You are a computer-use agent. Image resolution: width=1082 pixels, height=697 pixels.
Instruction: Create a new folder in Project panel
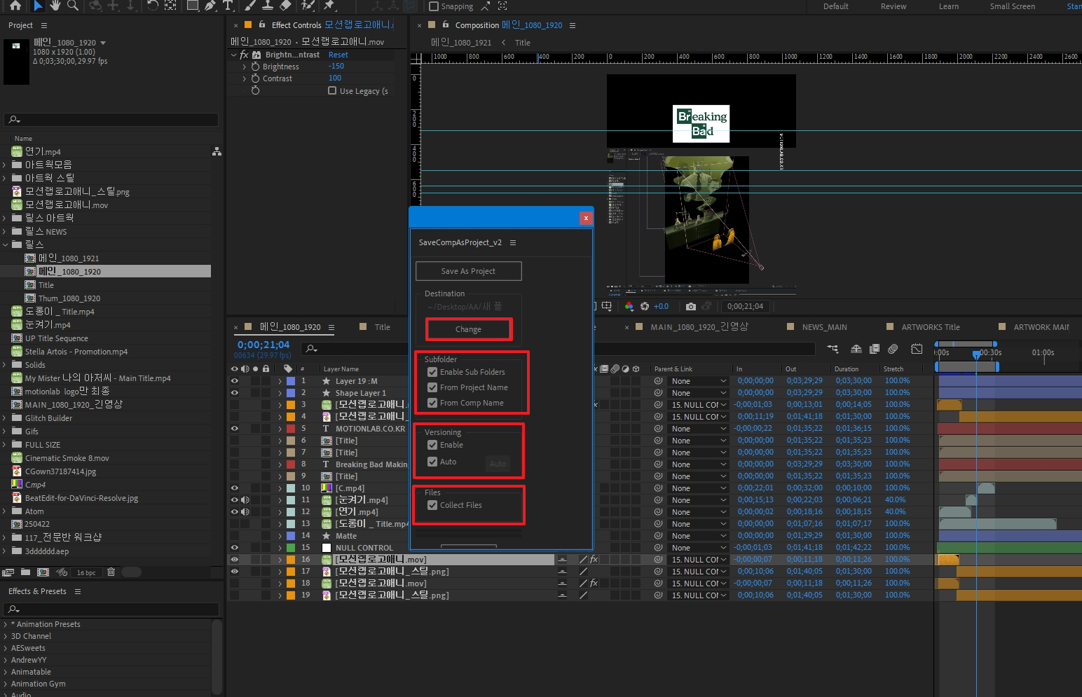(x=26, y=572)
